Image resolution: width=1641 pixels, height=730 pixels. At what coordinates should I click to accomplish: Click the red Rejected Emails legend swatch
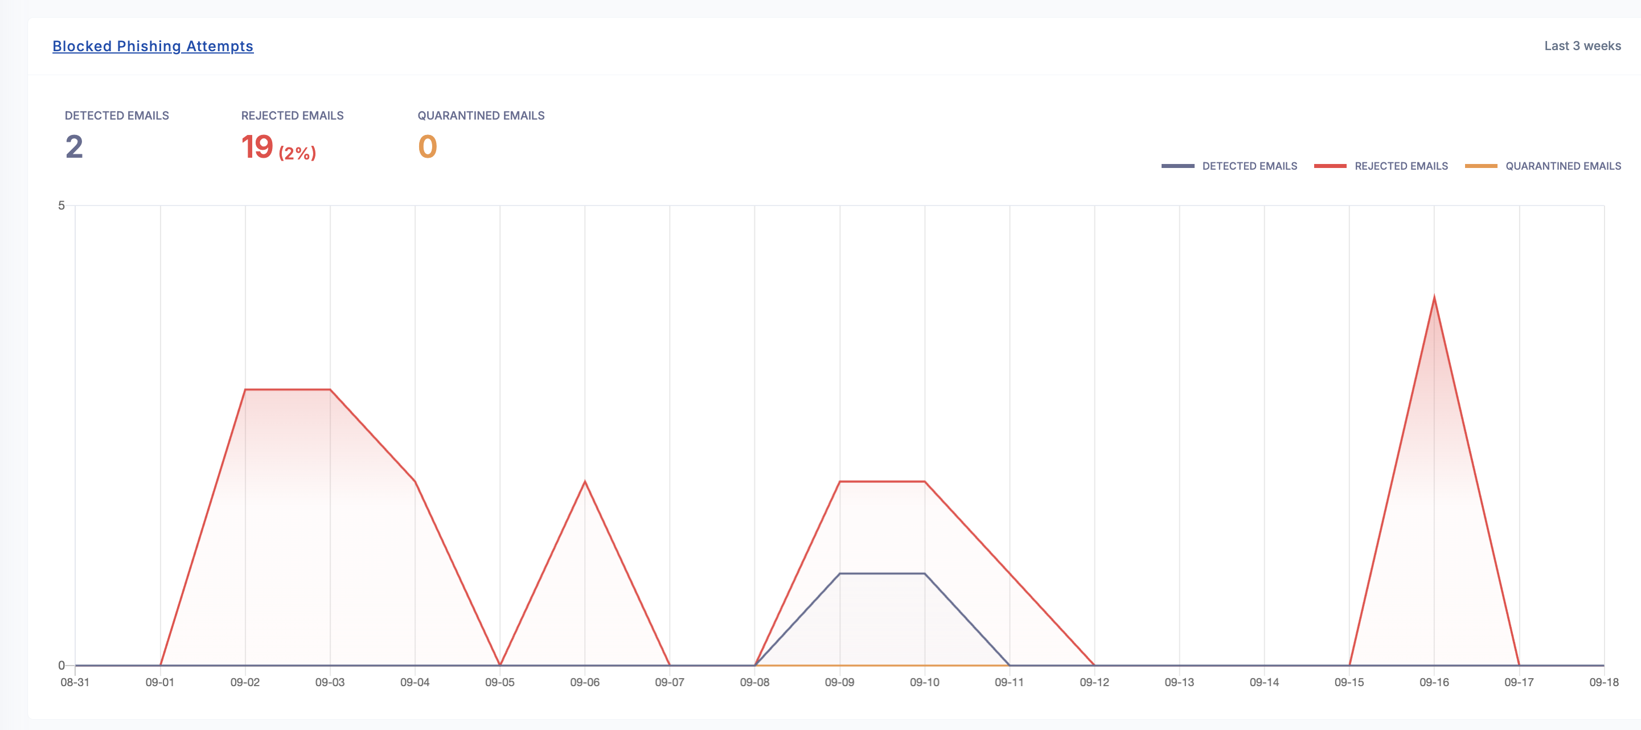[x=1330, y=166]
